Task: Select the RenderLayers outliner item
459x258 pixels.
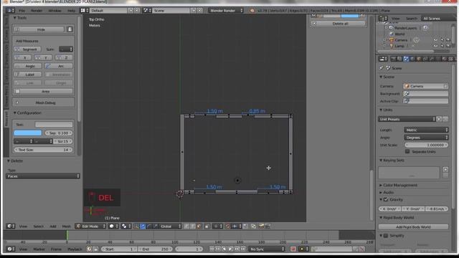Action: click(405, 28)
